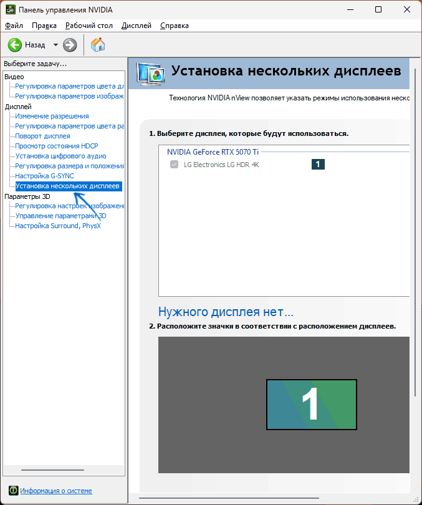The image size is (422, 505).
Task: Click the LG Electronics LG HDR 4K text
Action: [221, 165]
